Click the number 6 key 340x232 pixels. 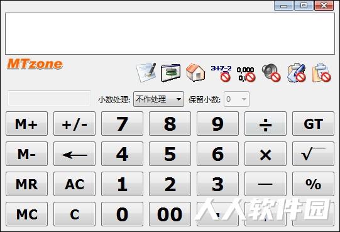[x=217, y=153]
